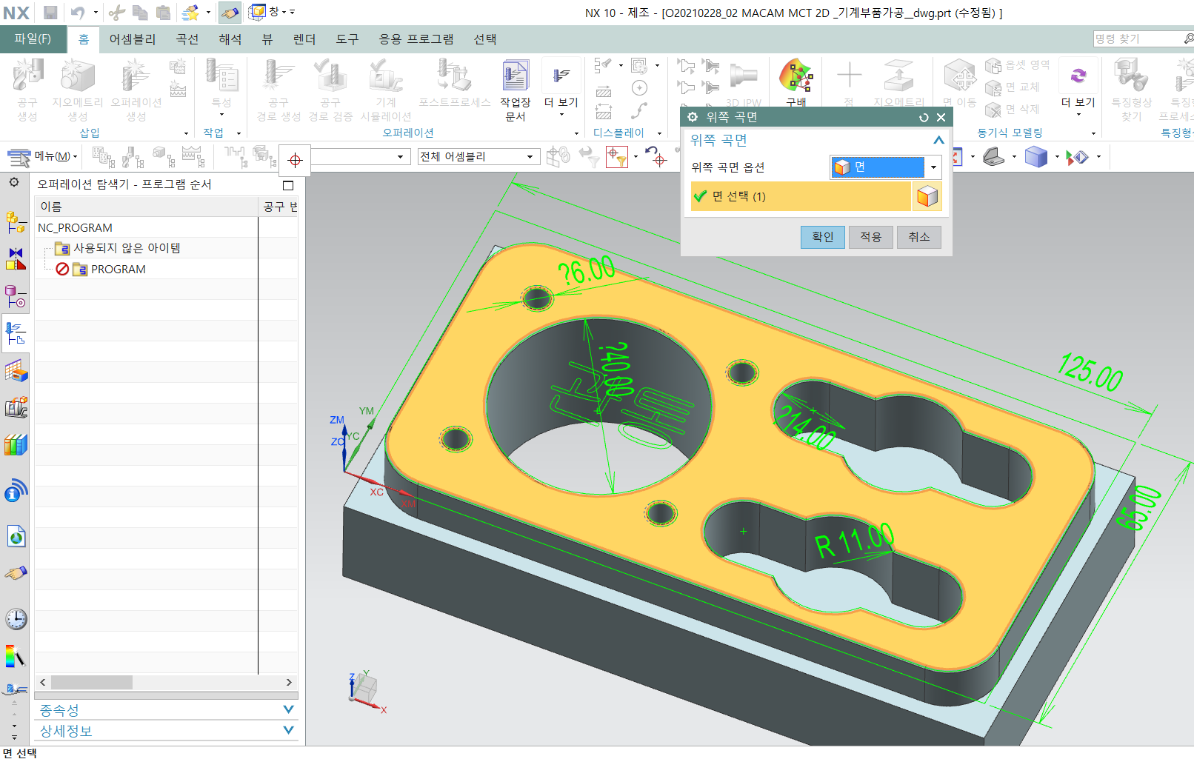This screenshot has height=759, width=1194.
Task: Switch to the 뷰 ribbon tab
Action: 267,39
